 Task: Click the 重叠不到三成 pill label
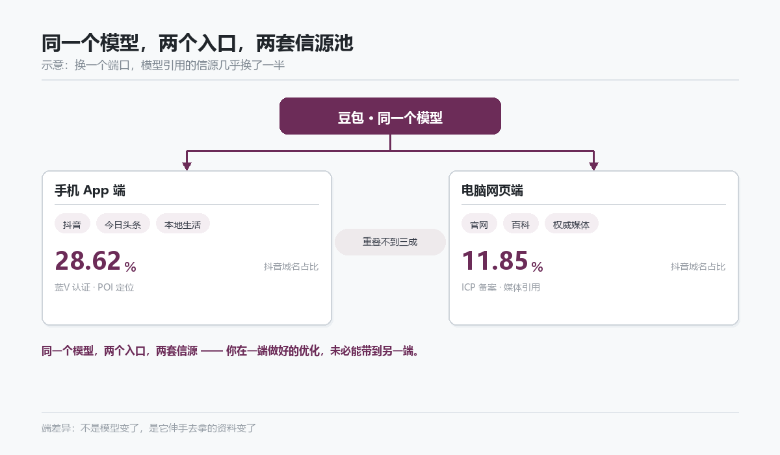point(390,242)
